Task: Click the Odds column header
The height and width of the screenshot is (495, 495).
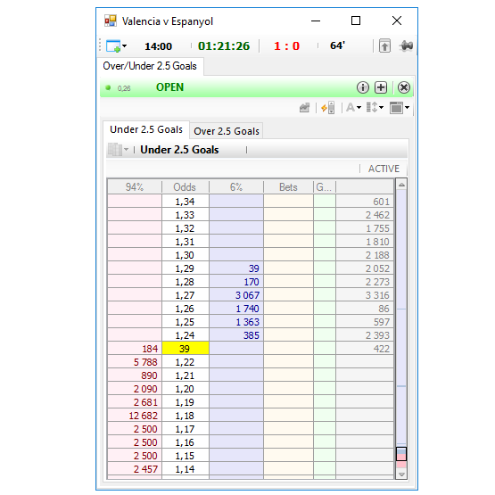Action: point(185,187)
